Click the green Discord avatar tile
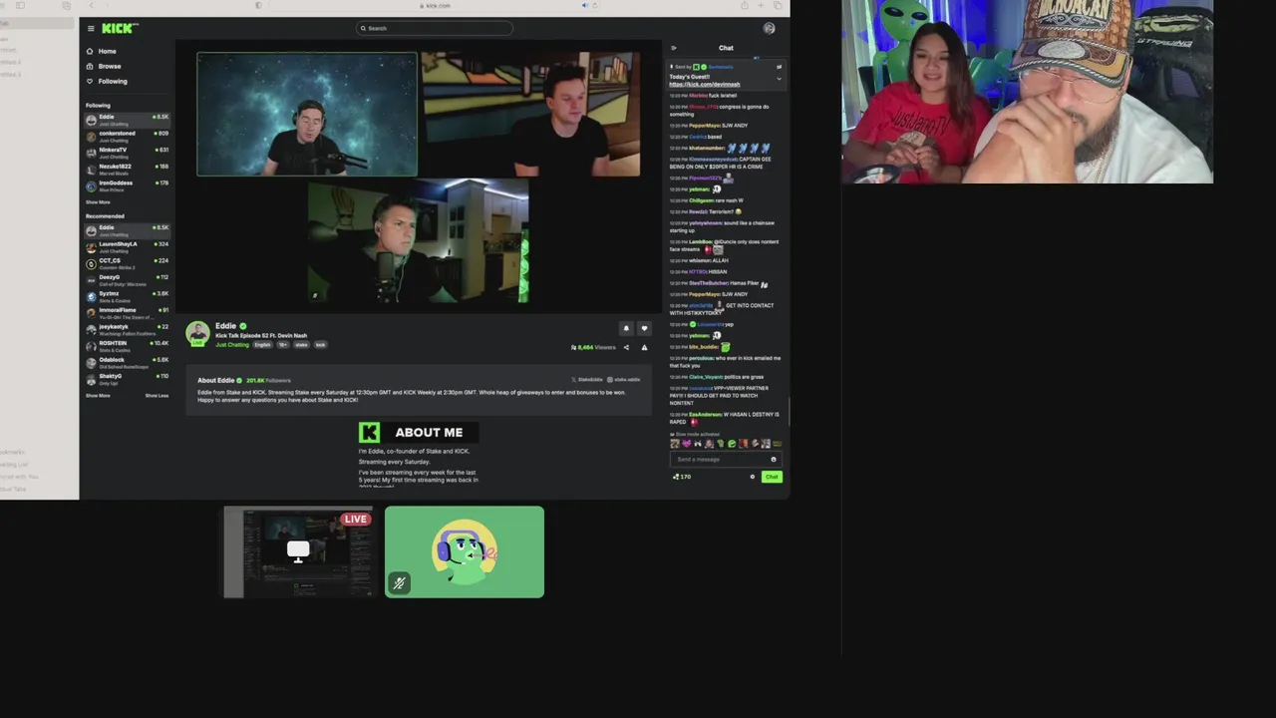1276x718 pixels. pyautogui.click(x=465, y=552)
